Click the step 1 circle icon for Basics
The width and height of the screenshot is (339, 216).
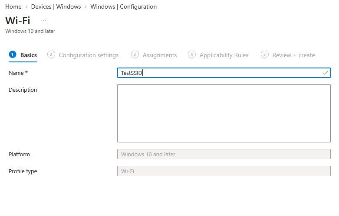point(13,55)
